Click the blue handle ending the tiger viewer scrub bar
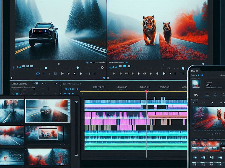The height and width of the screenshot is (168, 225). point(183,68)
